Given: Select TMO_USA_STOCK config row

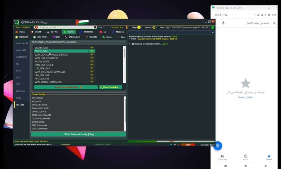Looking at the screenshot, I should pyautogui.click(x=64, y=65).
